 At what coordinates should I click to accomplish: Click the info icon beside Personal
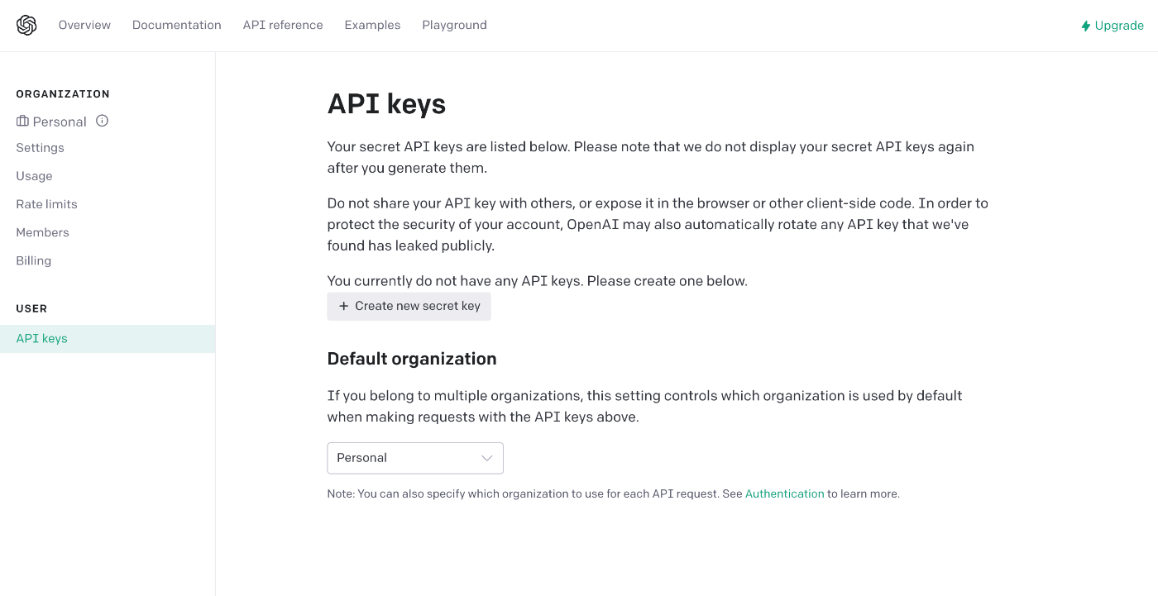(x=103, y=121)
